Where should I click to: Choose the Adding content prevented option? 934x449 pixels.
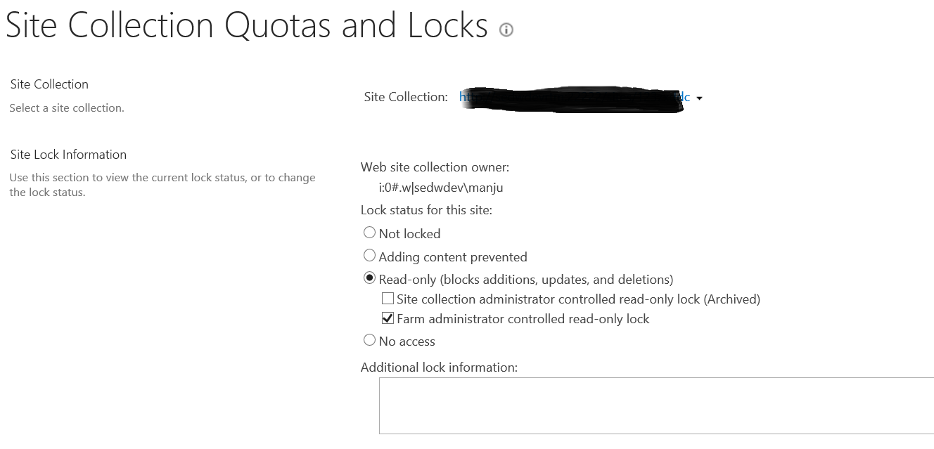coord(369,256)
